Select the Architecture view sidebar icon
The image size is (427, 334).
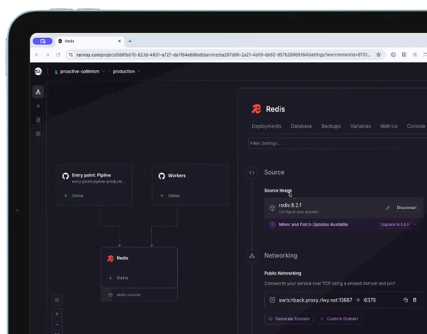pyautogui.click(x=38, y=92)
